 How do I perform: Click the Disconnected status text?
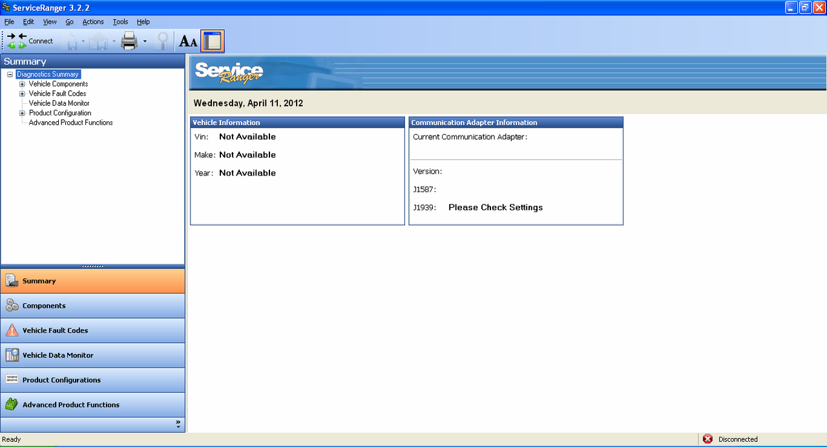click(x=738, y=439)
